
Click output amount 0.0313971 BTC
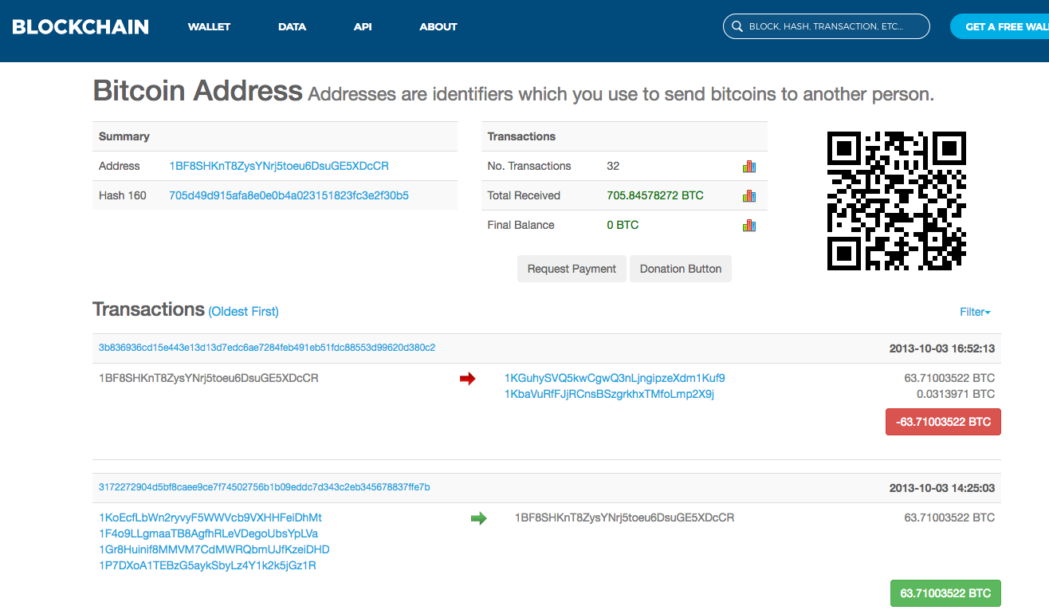click(956, 394)
